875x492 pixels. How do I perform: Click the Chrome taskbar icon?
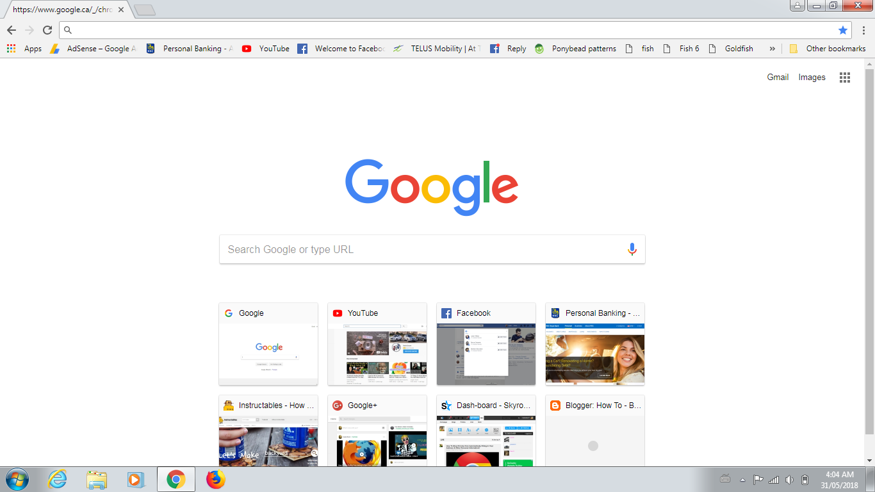coord(176,479)
